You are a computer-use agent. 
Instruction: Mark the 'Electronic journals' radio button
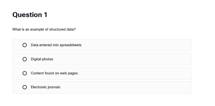tap(25, 87)
